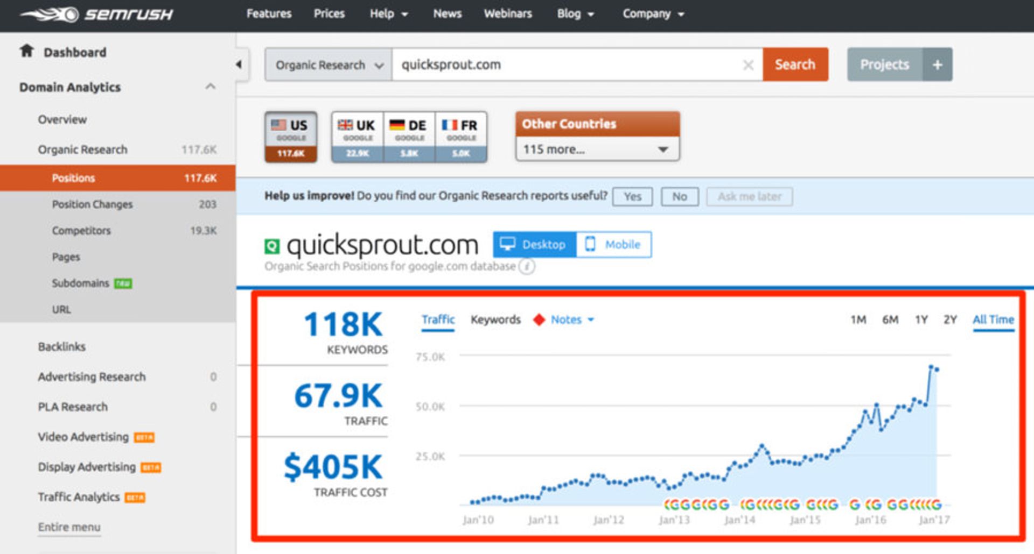
Task: Switch to Mobile view
Action: tap(614, 244)
